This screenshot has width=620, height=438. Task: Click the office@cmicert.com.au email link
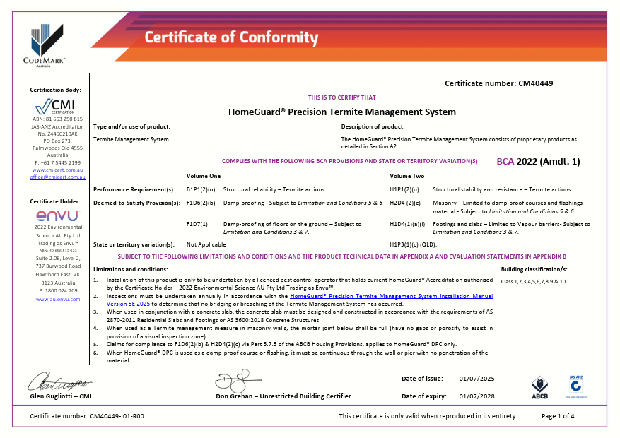(58, 177)
